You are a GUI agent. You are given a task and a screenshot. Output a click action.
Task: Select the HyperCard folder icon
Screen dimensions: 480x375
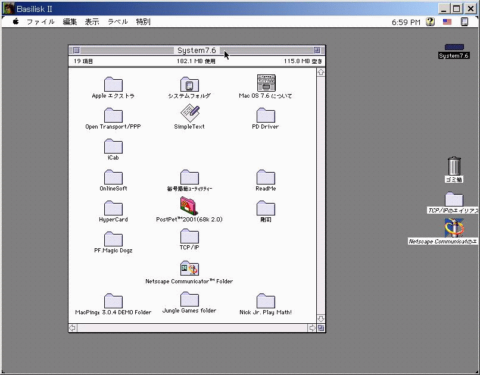click(x=113, y=208)
